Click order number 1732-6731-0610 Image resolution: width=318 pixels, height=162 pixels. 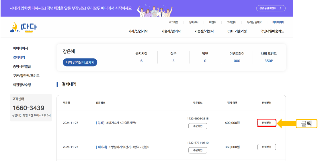198,143
